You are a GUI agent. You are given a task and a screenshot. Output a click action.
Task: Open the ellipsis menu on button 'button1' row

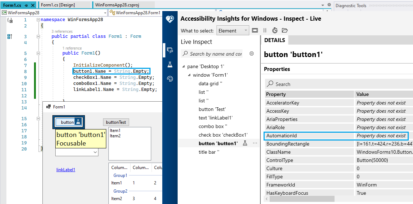click(255, 143)
